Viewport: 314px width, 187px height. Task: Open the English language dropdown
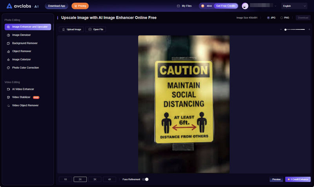(294, 6)
